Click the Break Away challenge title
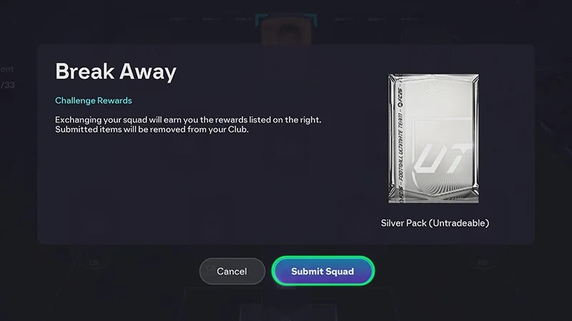The image size is (572, 321). coord(116,71)
